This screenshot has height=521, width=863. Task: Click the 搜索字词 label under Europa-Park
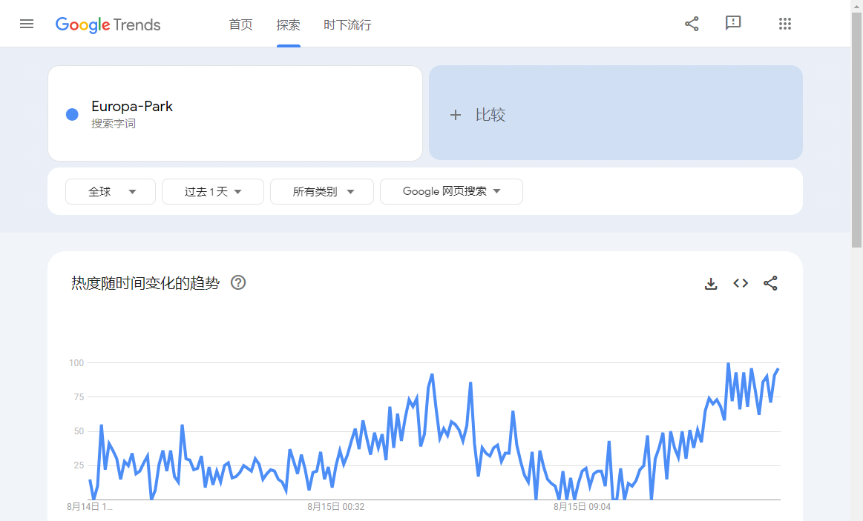[114, 124]
